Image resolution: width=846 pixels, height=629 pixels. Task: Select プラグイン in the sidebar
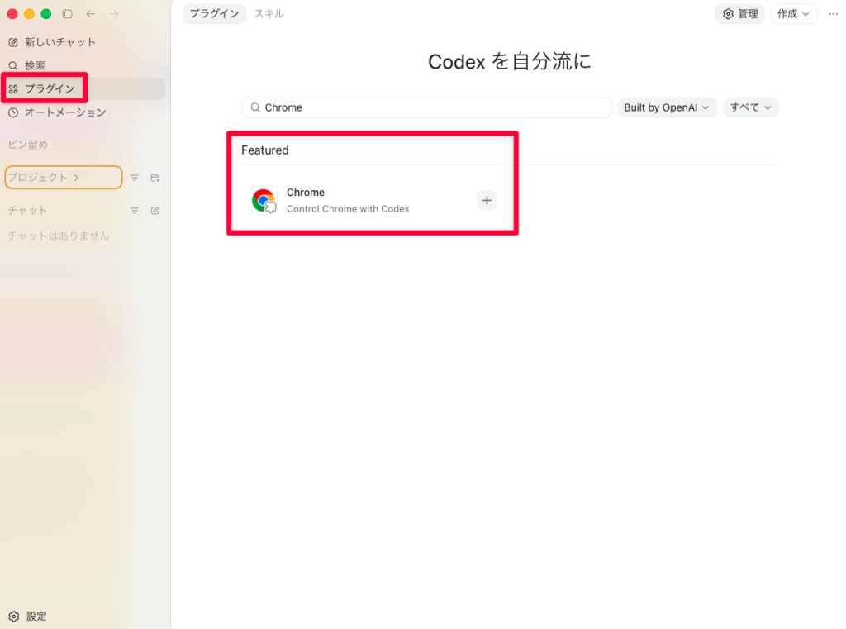(x=83, y=88)
